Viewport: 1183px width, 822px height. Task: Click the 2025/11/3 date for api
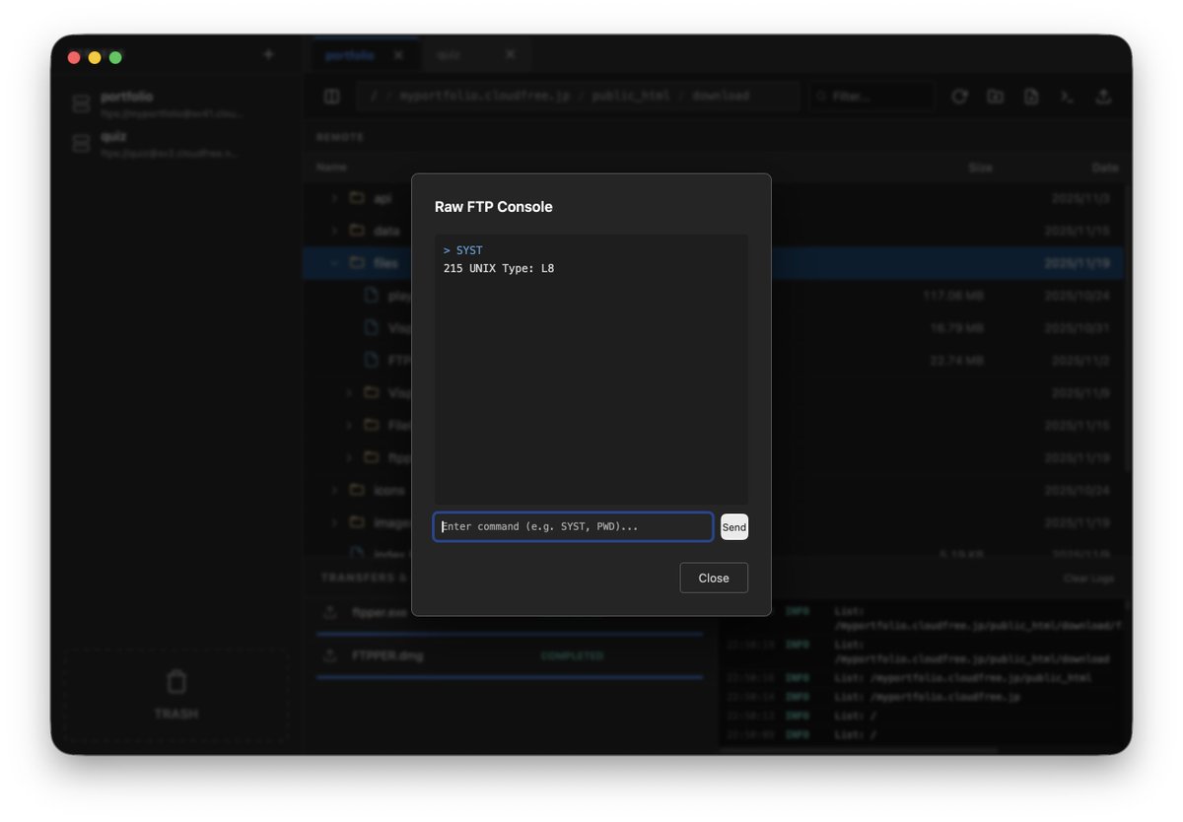click(x=1079, y=198)
